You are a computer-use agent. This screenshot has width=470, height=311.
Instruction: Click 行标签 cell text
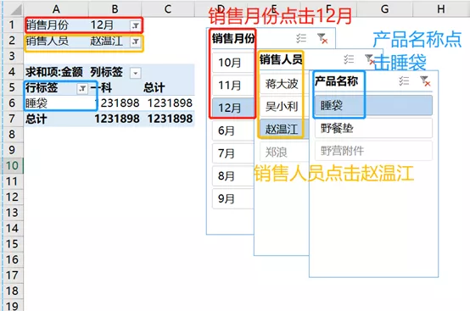tap(42, 87)
